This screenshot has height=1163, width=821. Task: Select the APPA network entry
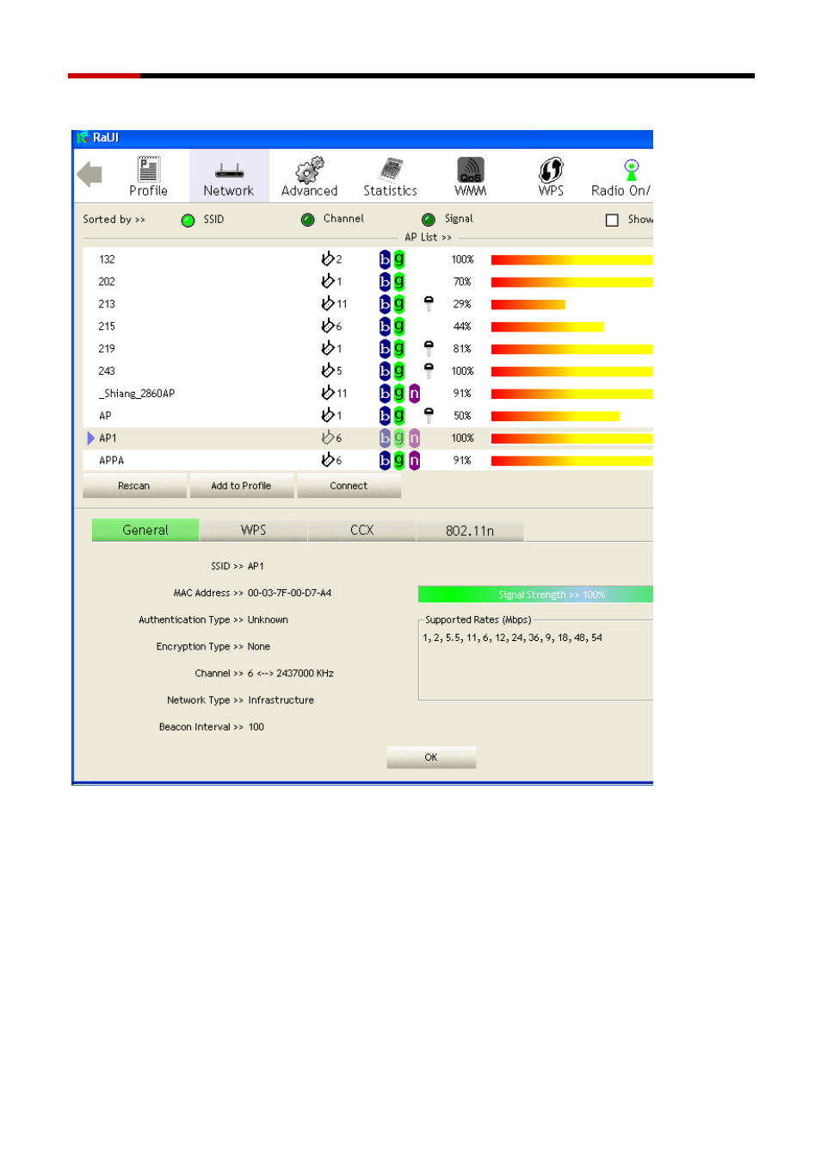click(x=111, y=460)
